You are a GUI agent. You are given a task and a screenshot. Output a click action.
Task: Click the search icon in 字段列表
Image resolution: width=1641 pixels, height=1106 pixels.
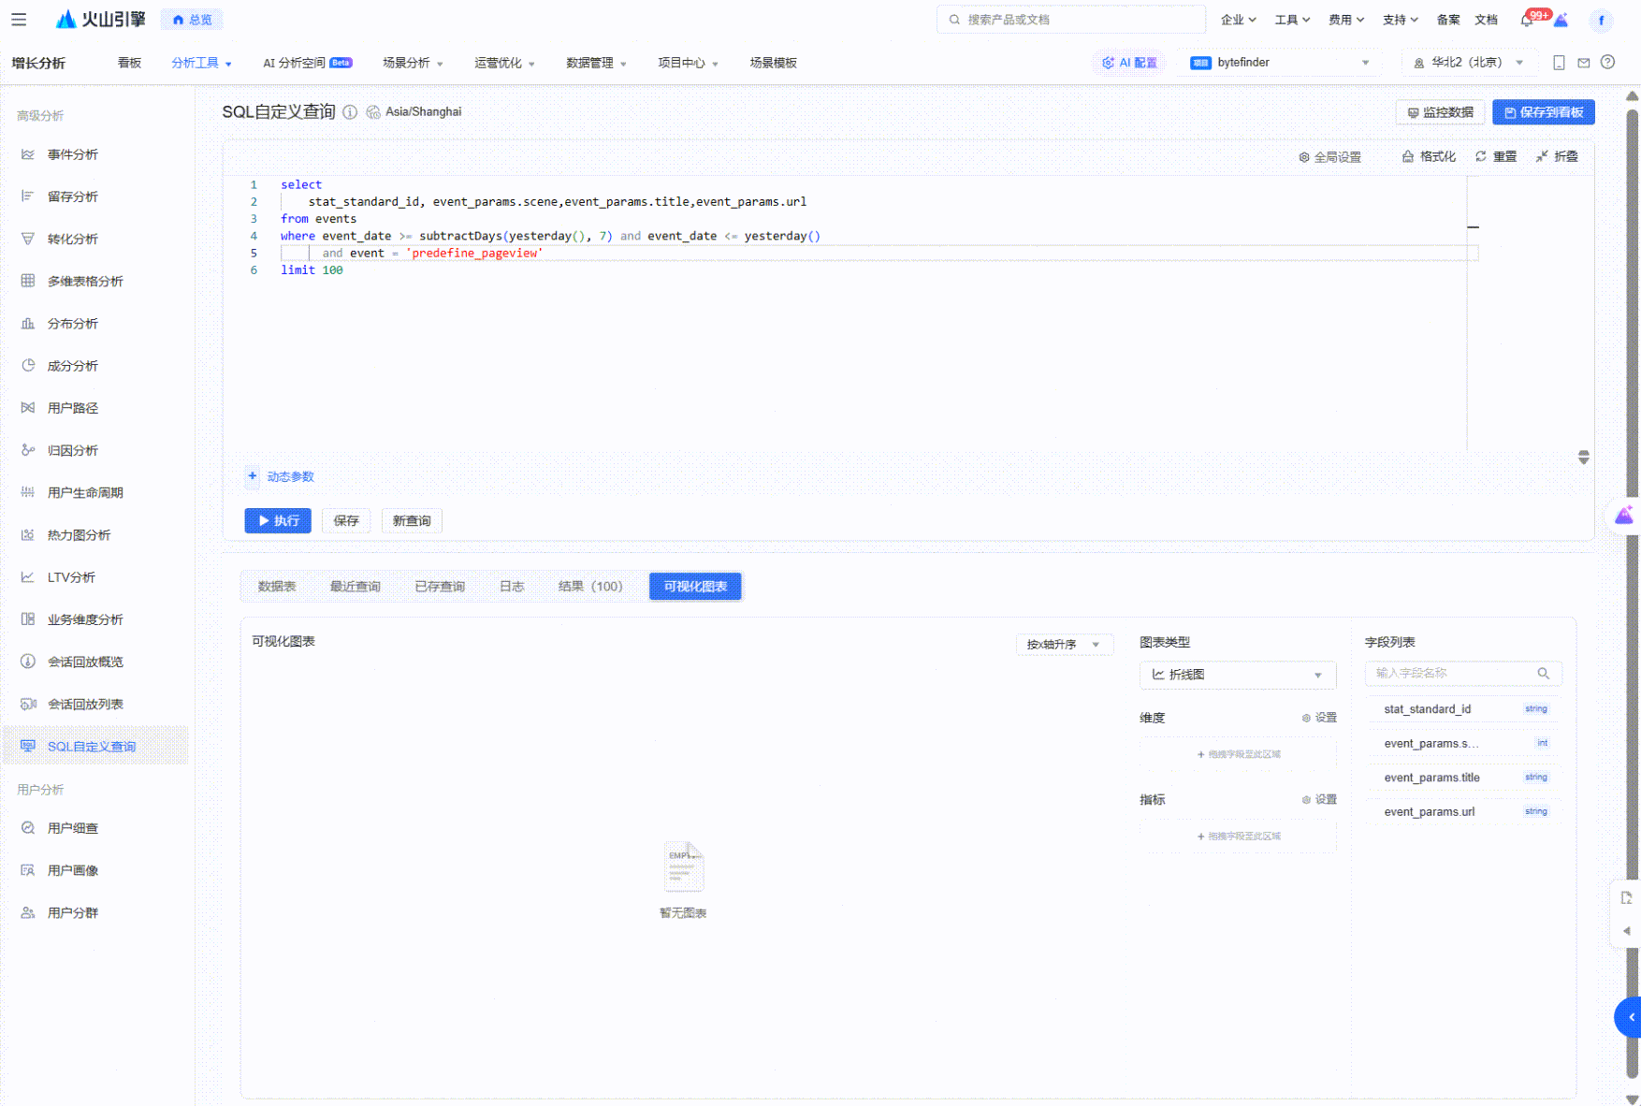pos(1543,673)
